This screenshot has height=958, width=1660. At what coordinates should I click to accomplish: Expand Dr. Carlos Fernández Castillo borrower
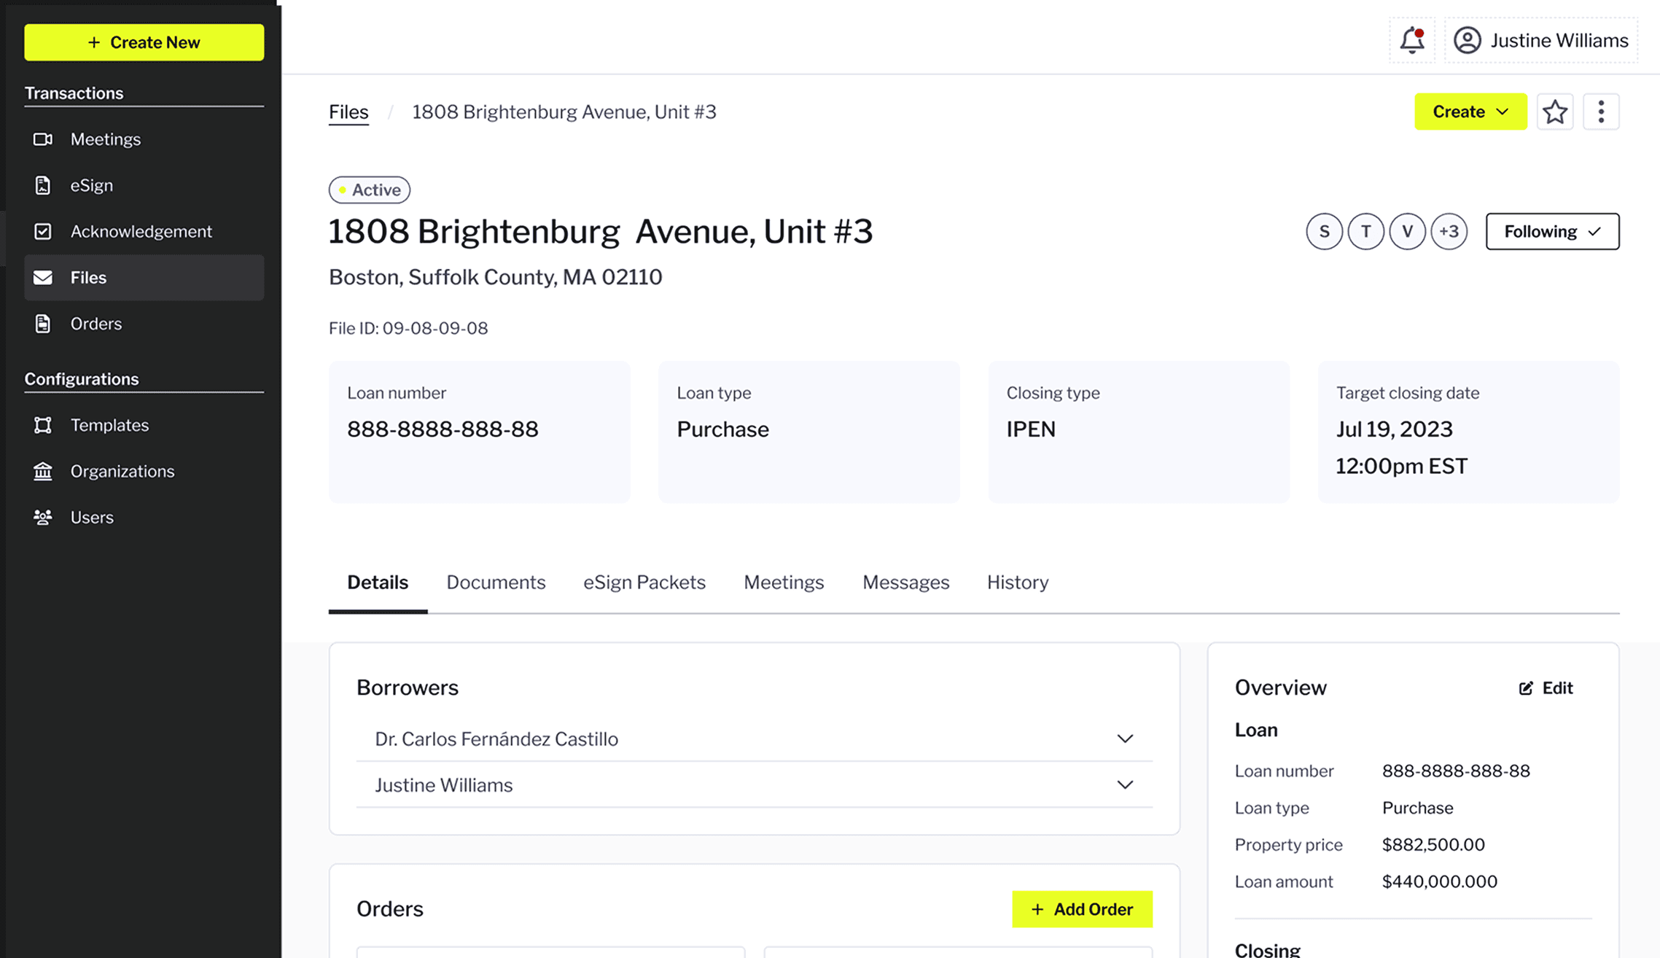click(x=1124, y=739)
